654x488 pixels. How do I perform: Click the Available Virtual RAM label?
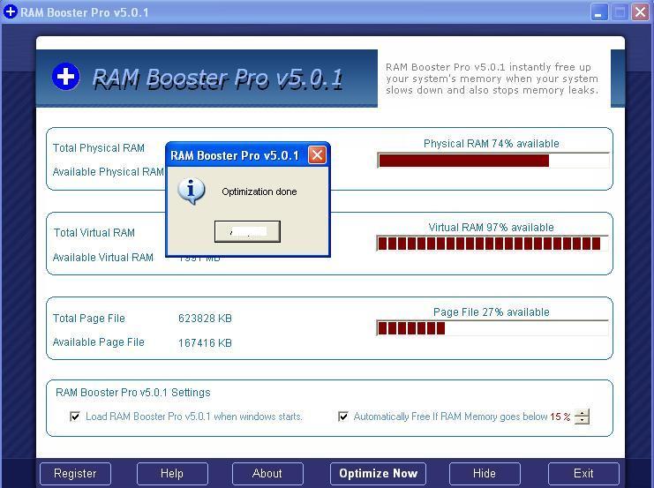103,258
